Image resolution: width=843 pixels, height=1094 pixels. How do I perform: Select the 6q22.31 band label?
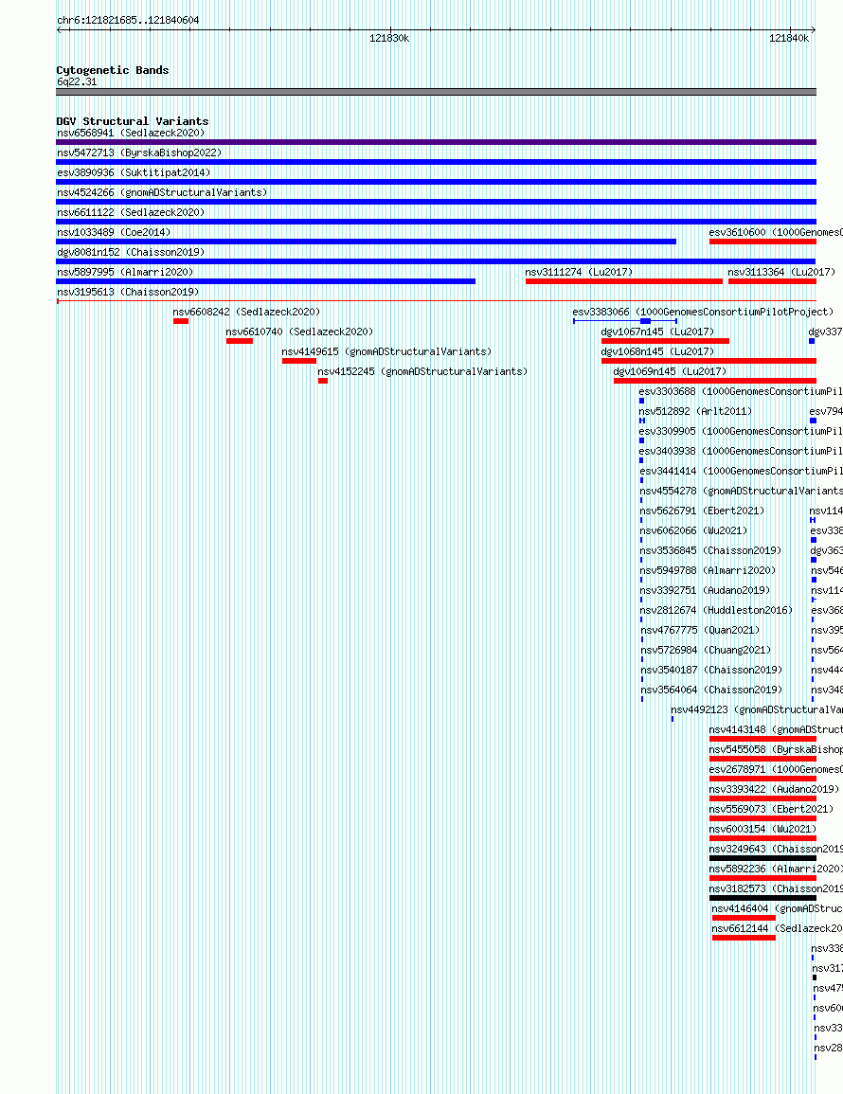click(x=77, y=81)
